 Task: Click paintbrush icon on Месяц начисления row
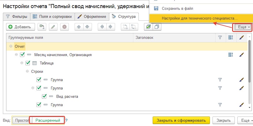point(241,55)
